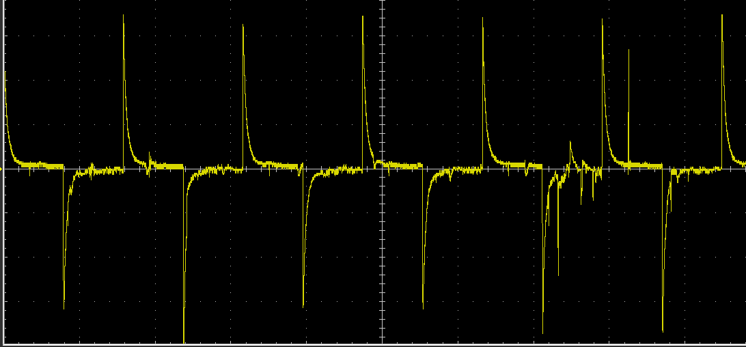
Task: Click the last negative spike's lowest point
Action: click(663, 331)
